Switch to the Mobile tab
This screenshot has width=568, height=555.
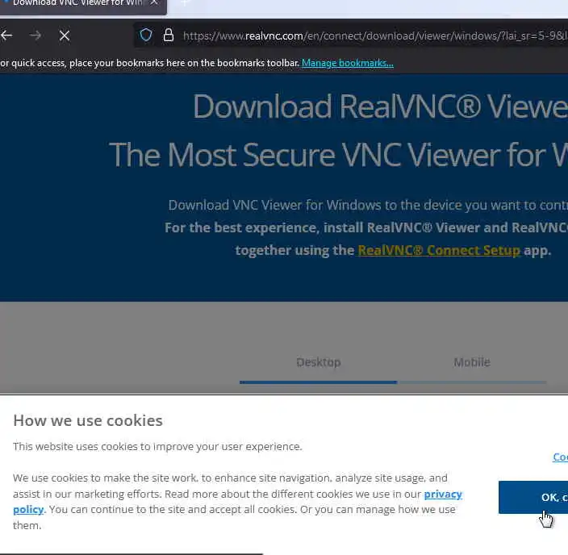[472, 362]
